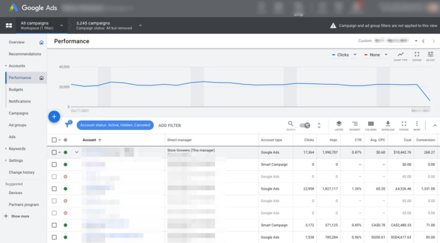440x243 pixels.
Task: Click the warning triangle icon
Action: click(333, 26)
